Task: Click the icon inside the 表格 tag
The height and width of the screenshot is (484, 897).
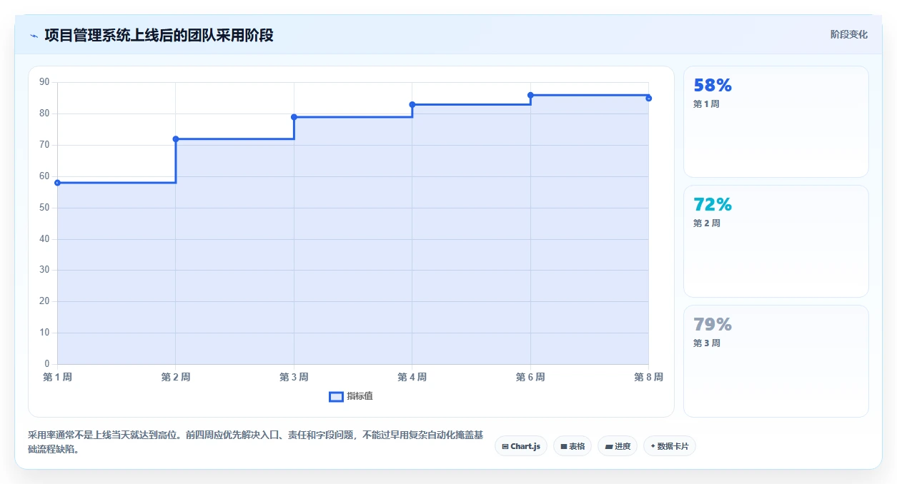Action: pos(564,446)
